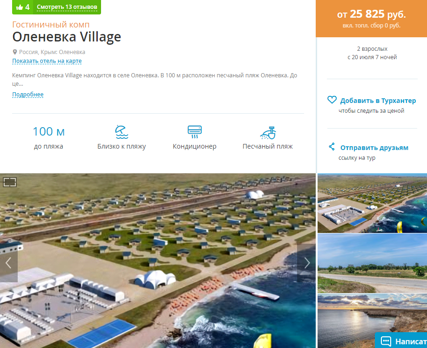Viewport: 427px width, 348px height.
Task: Click Добавить в Турхантер link
Action: (x=378, y=101)
